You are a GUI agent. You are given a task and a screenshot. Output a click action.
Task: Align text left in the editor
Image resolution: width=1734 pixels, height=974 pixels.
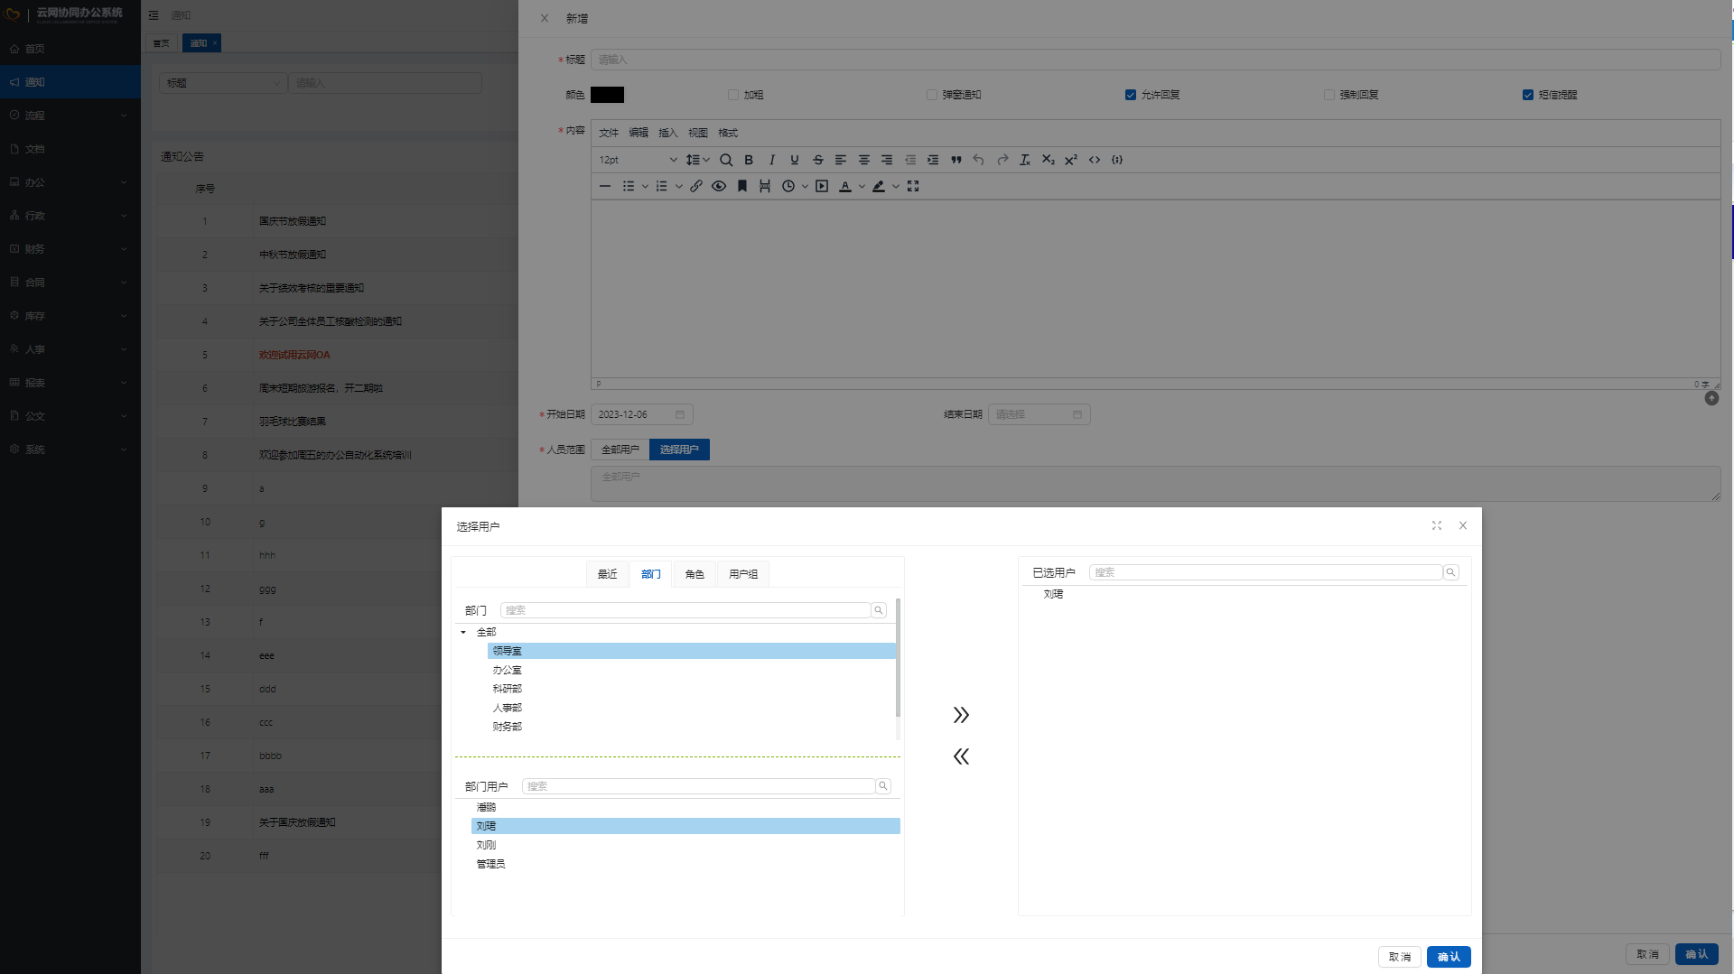pos(841,160)
